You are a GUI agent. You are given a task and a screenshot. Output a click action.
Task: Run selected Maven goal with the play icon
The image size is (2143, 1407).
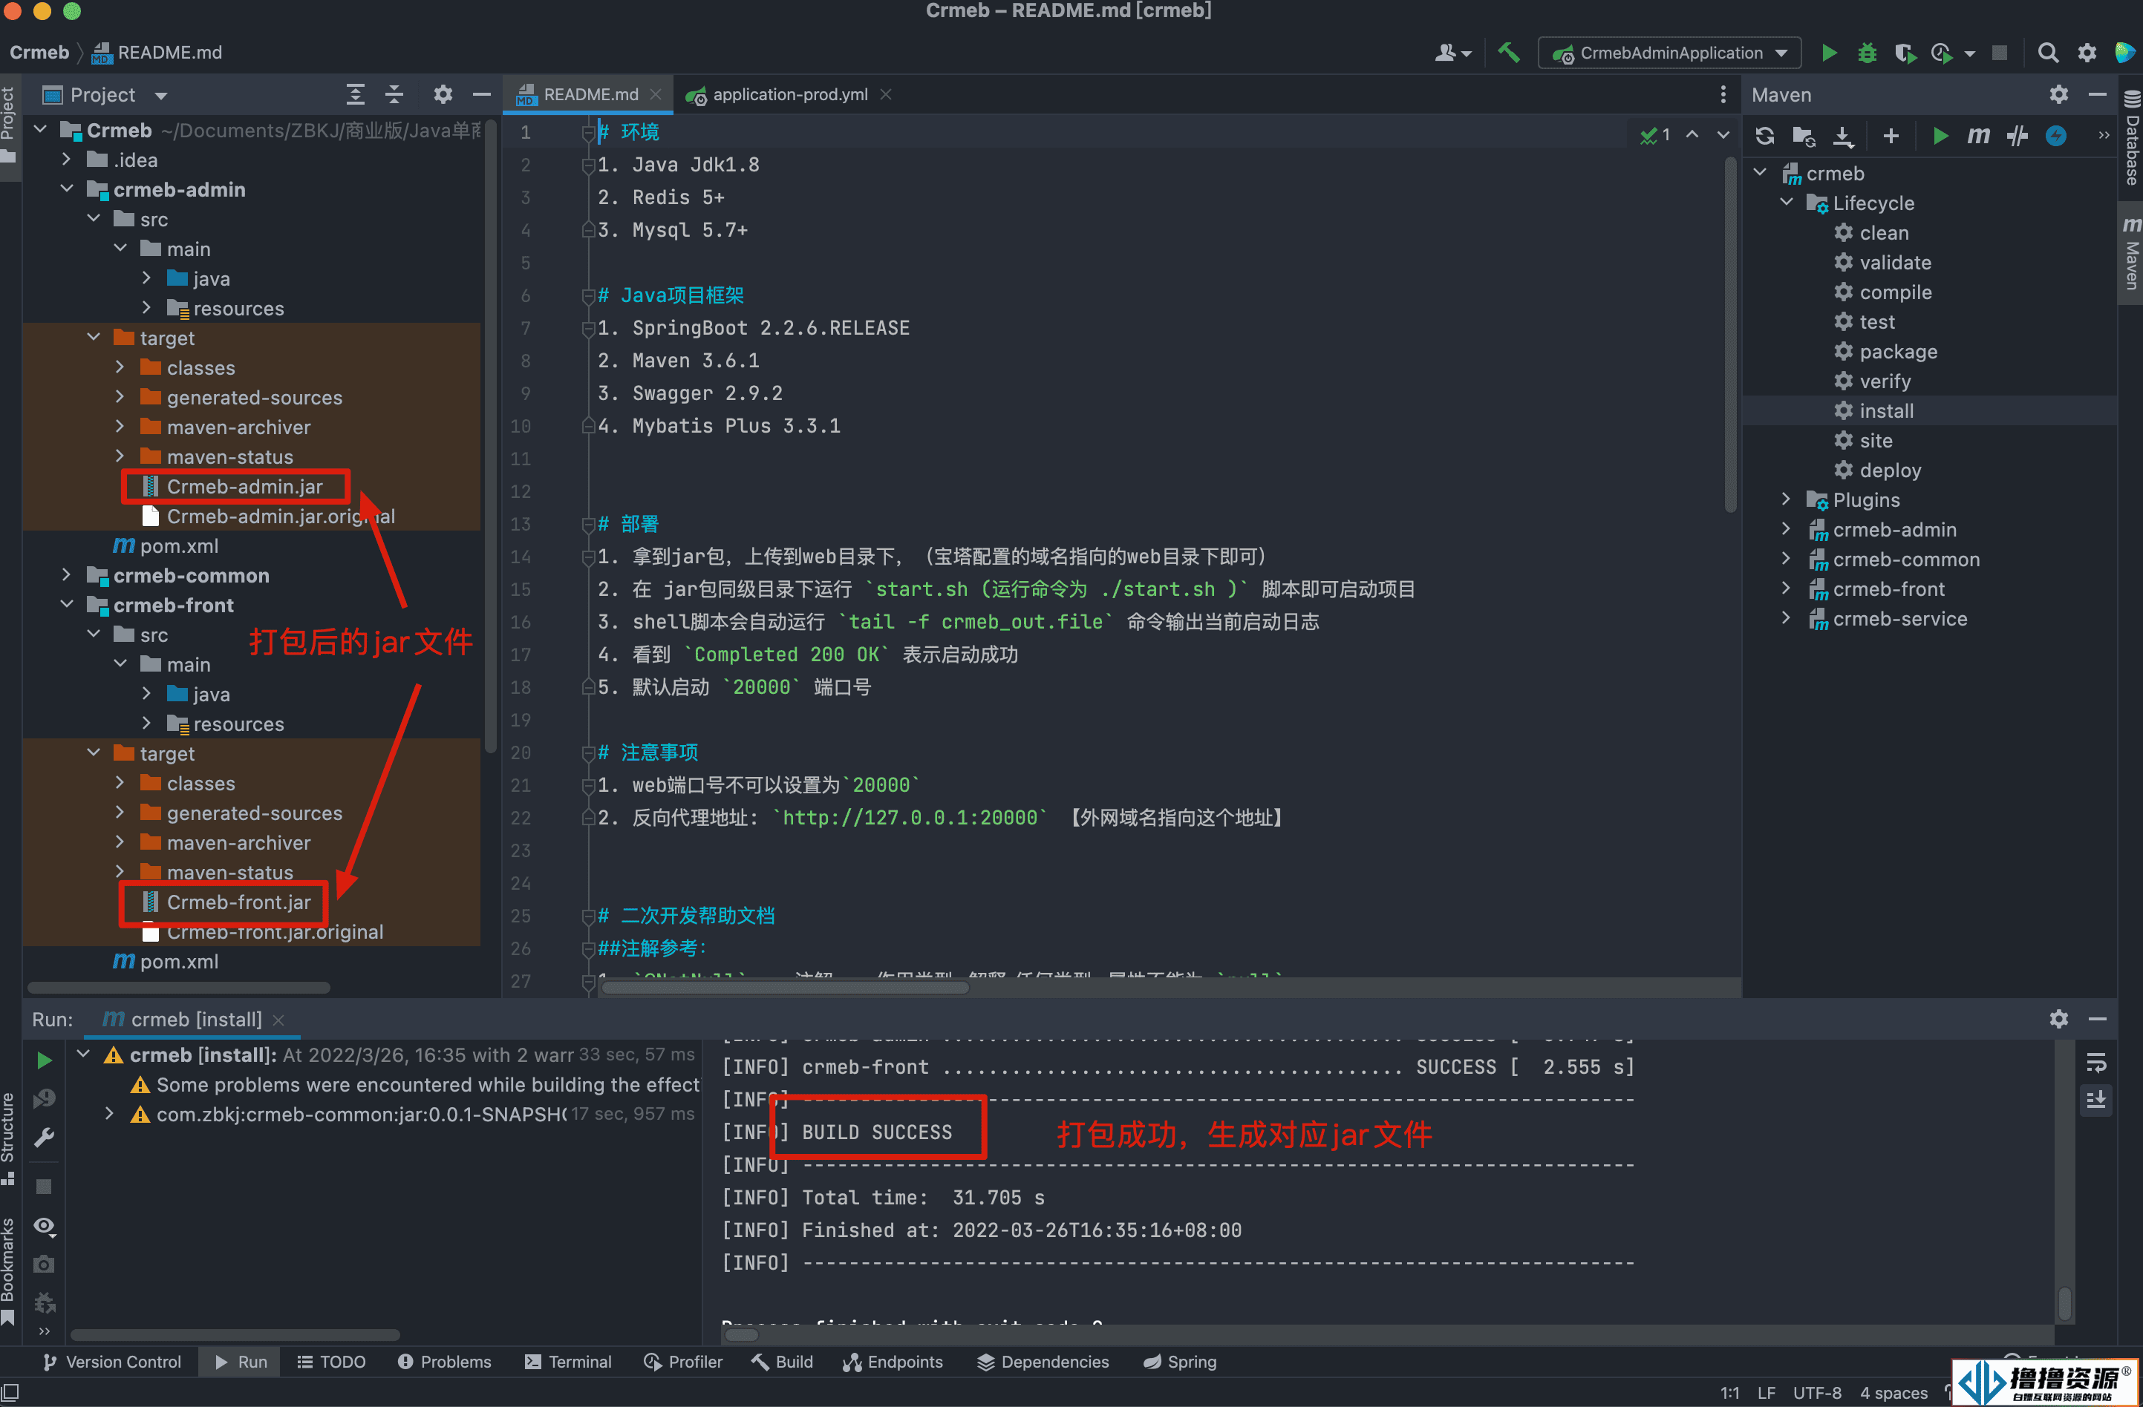(x=1940, y=136)
